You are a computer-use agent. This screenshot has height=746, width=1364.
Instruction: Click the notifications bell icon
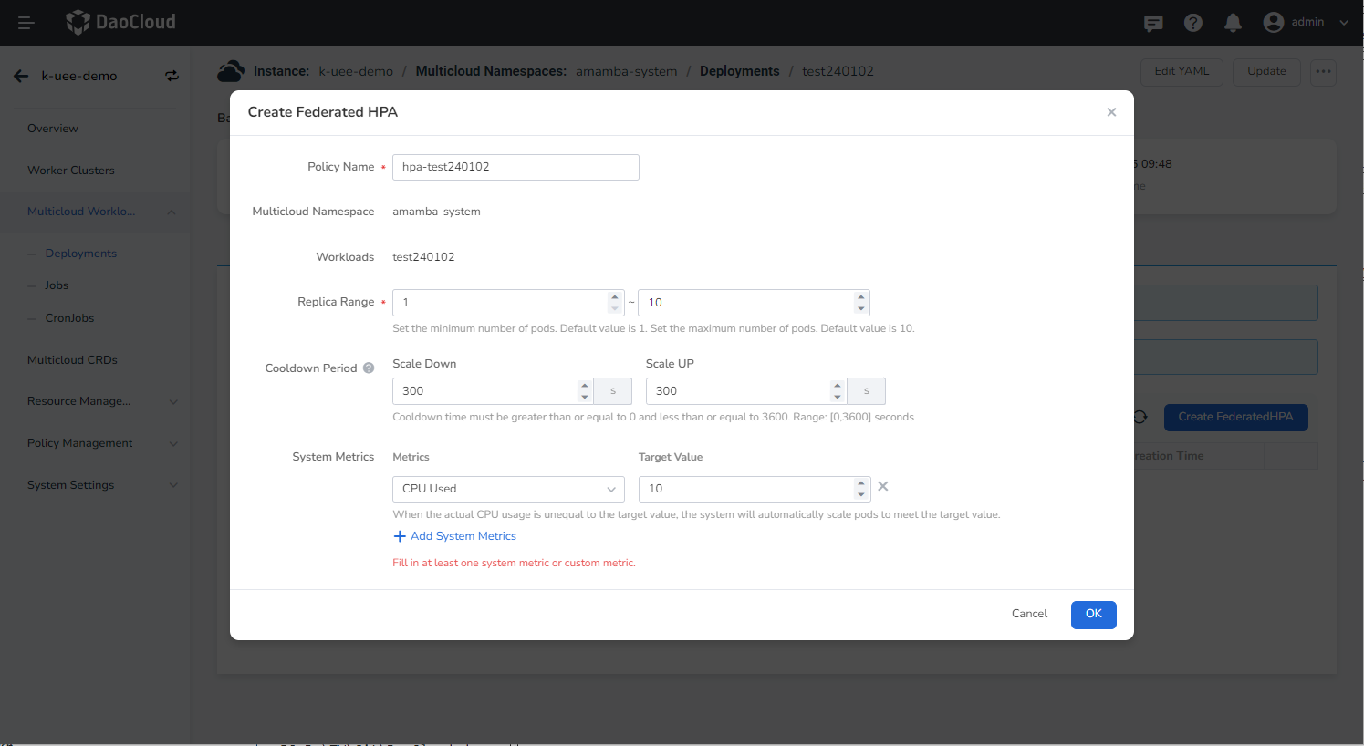pyautogui.click(x=1233, y=23)
